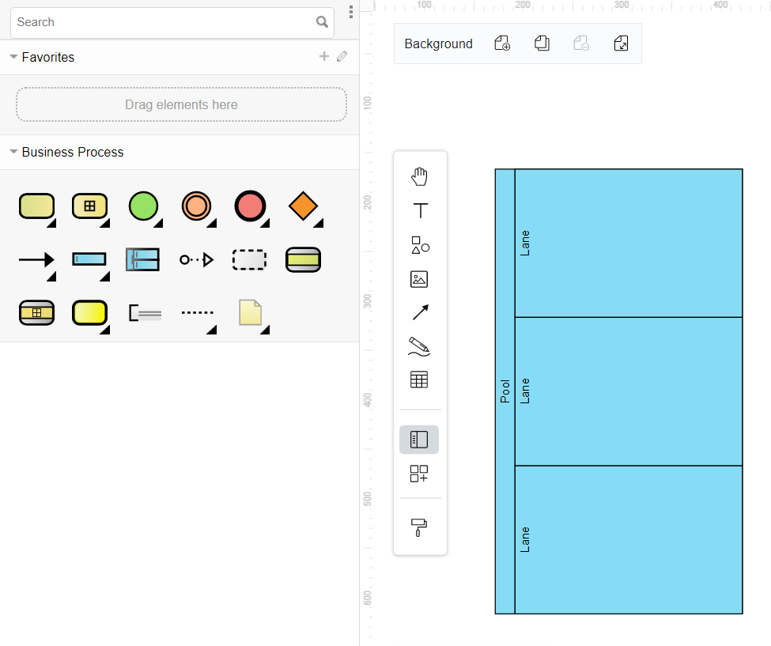Click the add page icon
This screenshot has width=771, height=646.
(x=502, y=43)
